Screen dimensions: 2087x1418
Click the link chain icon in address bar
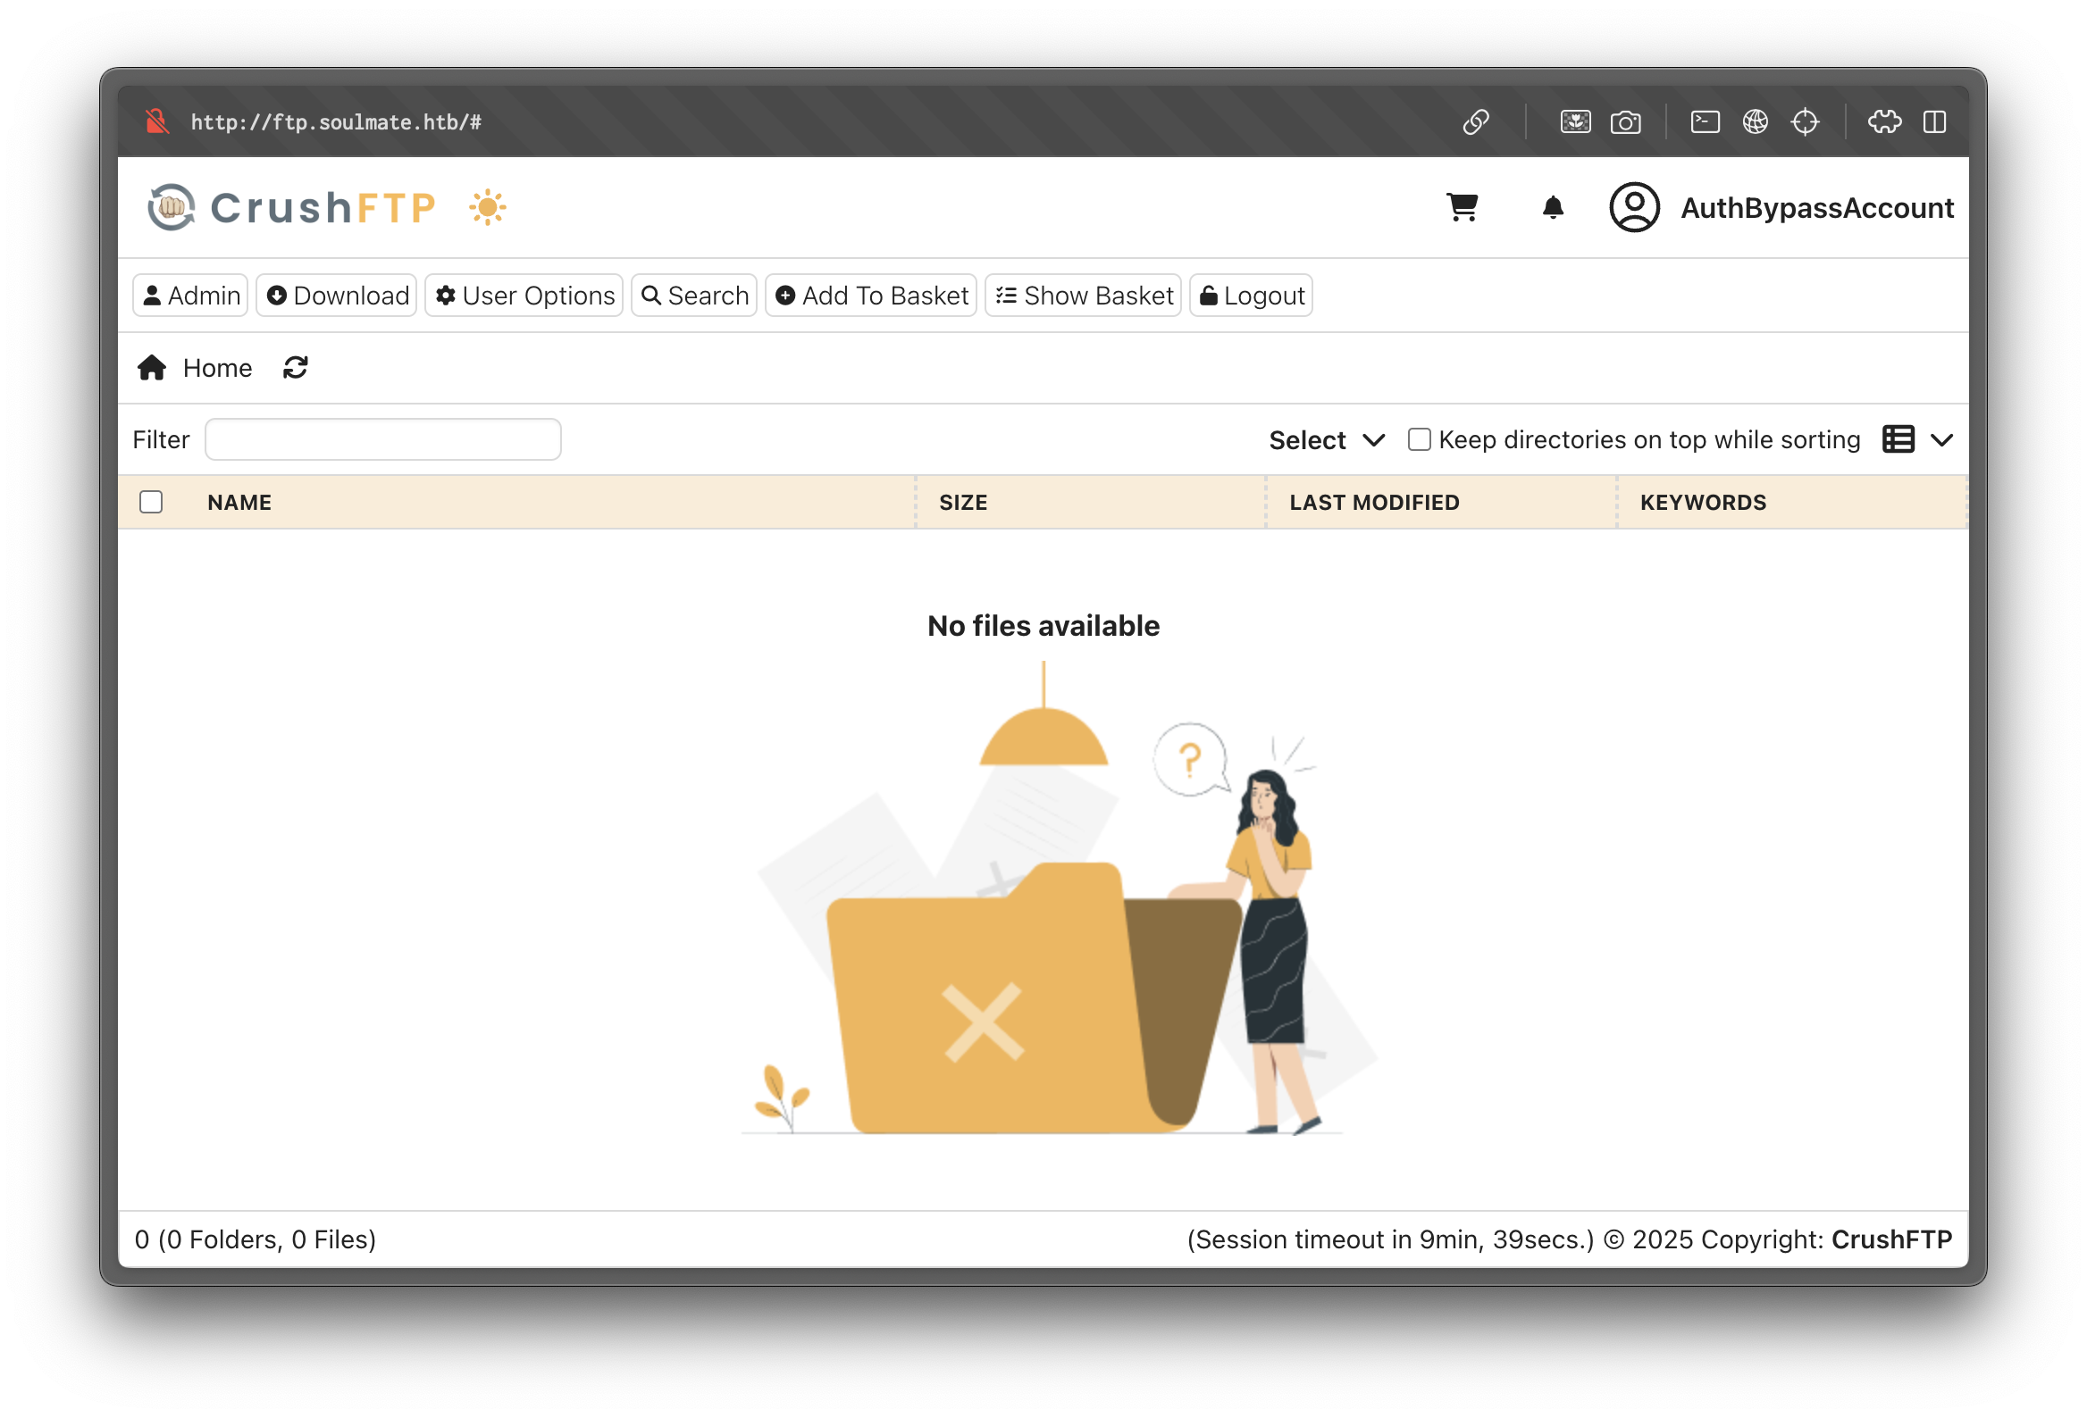pyautogui.click(x=1476, y=122)
